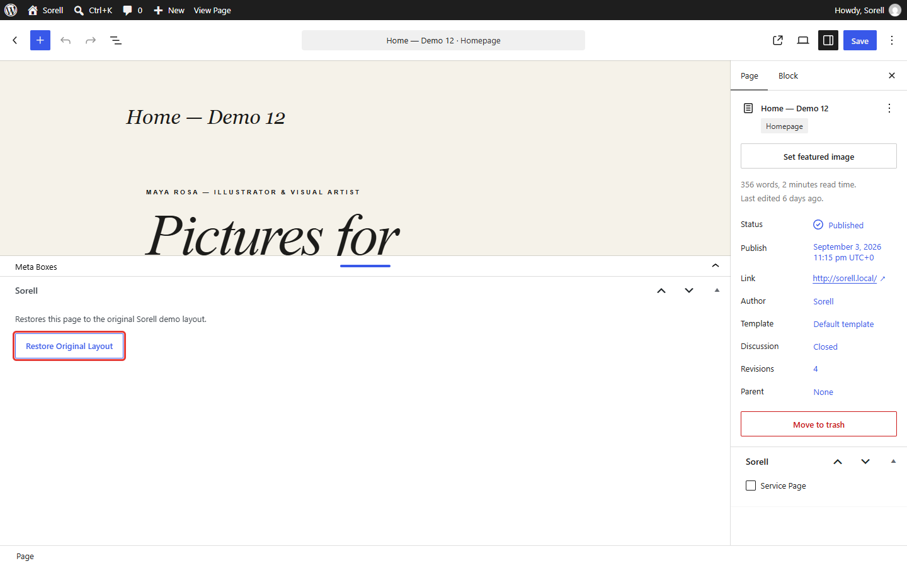The width and height of the screenshot is (907, 566).
Task: Open the Default template selector
Action: point(843,324)
